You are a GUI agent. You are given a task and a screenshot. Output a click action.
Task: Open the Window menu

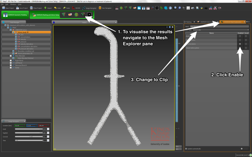[x=13, y=4]
